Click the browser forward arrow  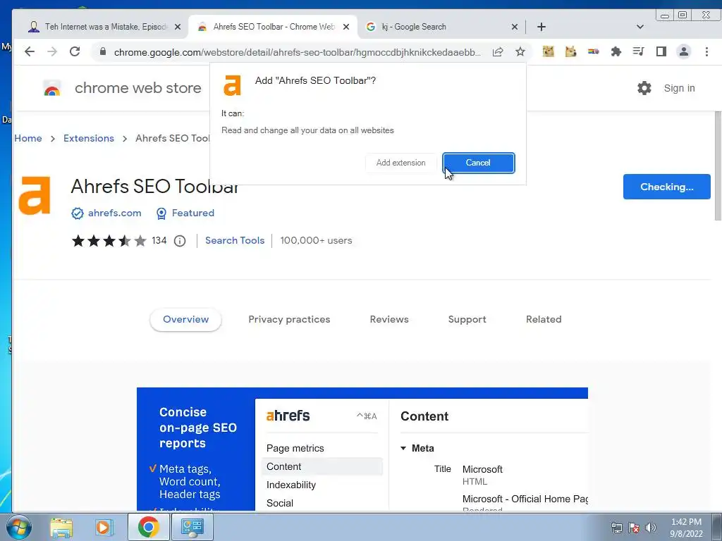52,51
